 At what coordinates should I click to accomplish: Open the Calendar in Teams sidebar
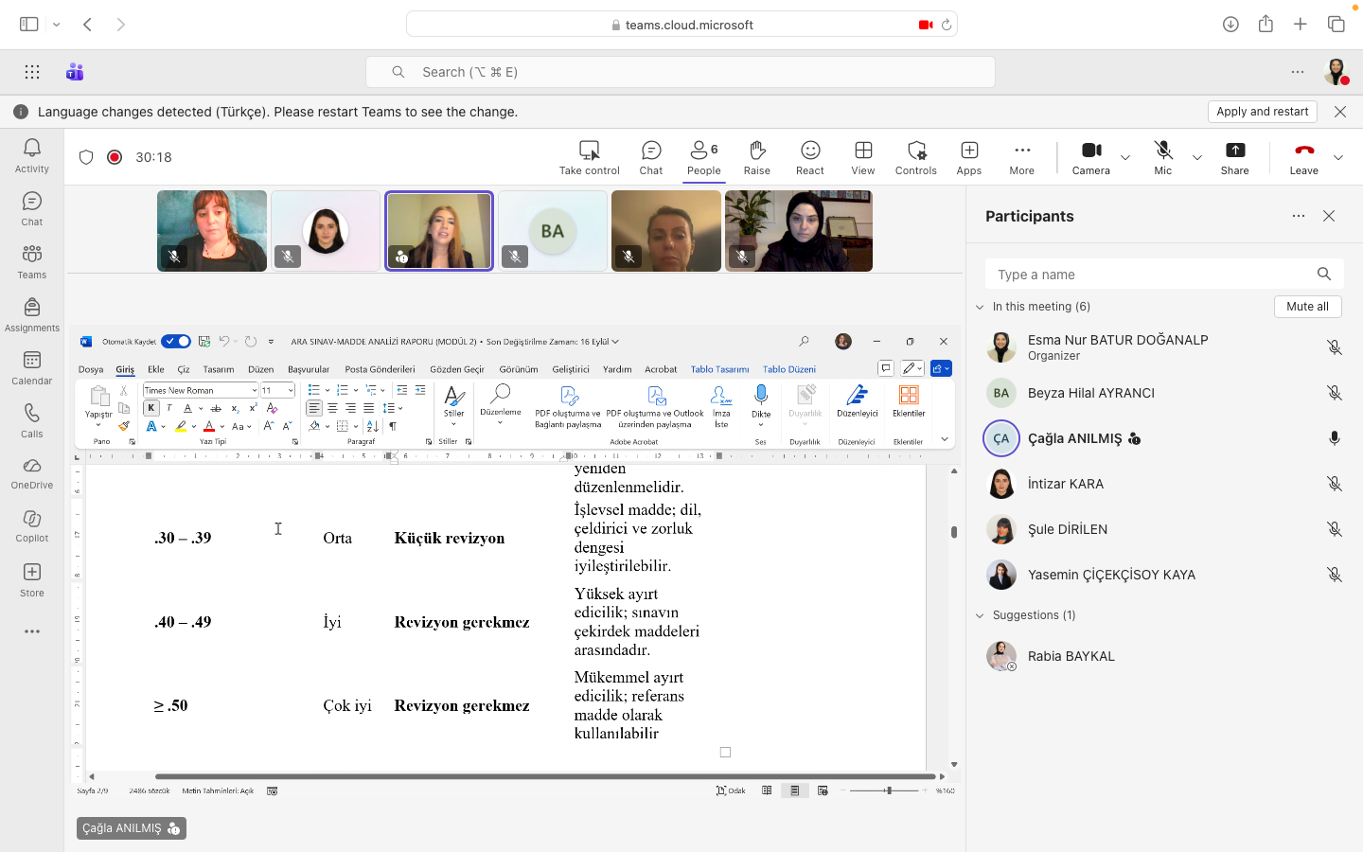(x=31, y=367)
